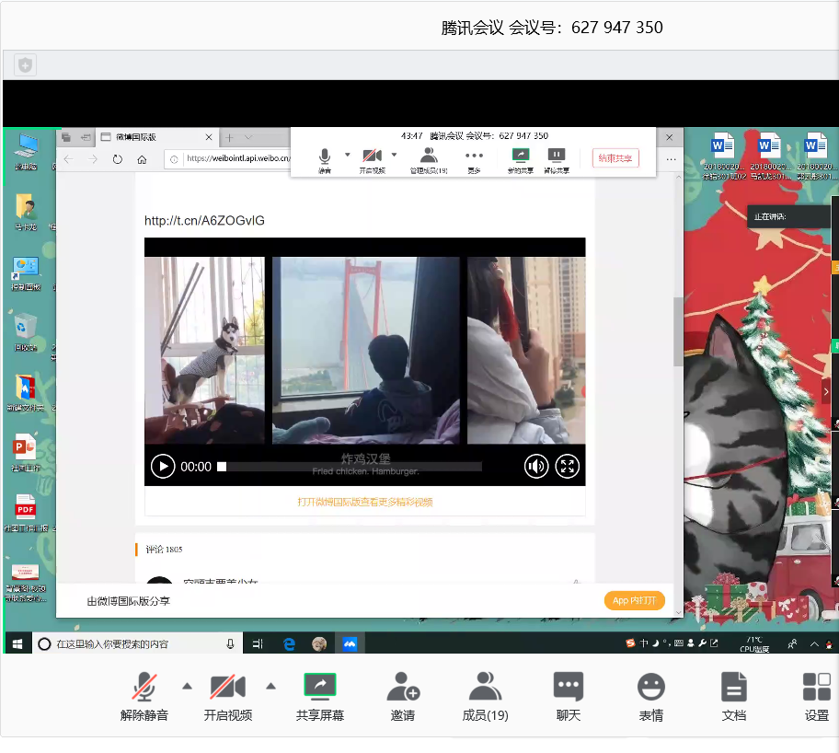Open the 表情 emoji reactions
This screenshot has width=839, height=753.
click(651, 696)
